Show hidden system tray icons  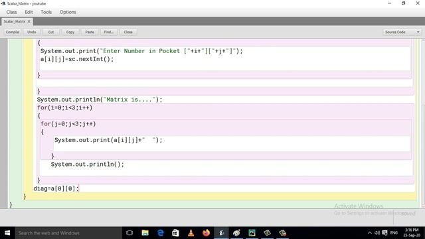[370, 233]
